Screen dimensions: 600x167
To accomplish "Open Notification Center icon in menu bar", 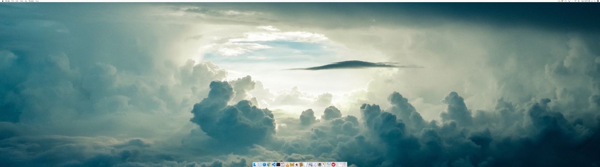I will [598, 1].
